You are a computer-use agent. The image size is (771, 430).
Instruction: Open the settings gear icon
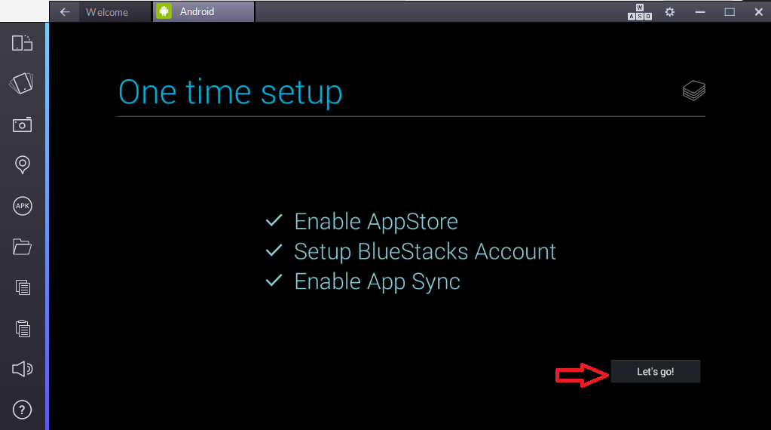click(670, 12)
